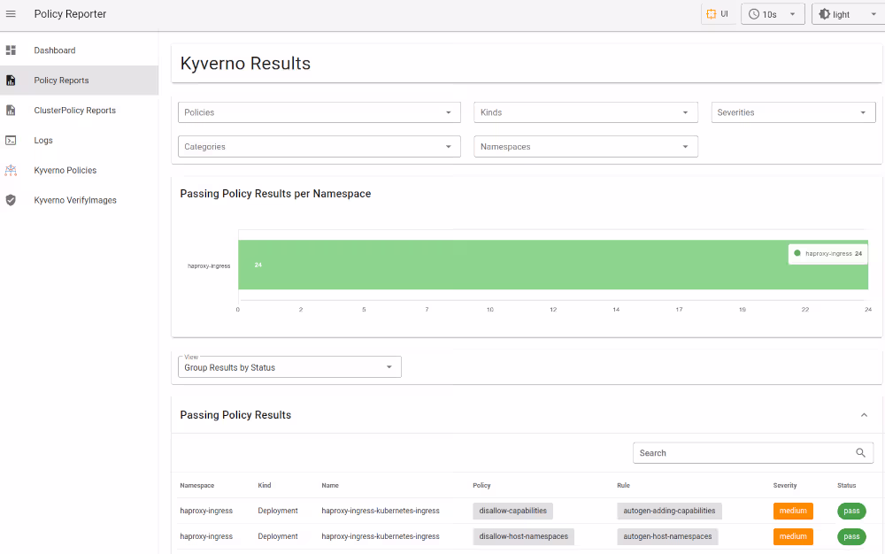The image size is (885, 554).
Task: Open the Severities filter dropdown
Action: click(x=793, y=112)
